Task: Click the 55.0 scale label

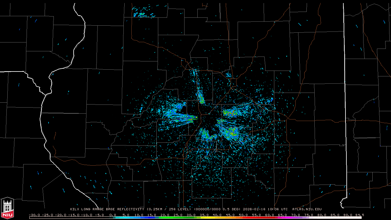Action: pyautogui.click(x=257, y=215)
